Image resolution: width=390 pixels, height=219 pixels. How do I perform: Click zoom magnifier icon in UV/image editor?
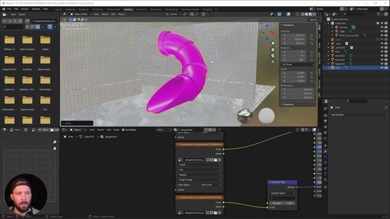point(54,142)
